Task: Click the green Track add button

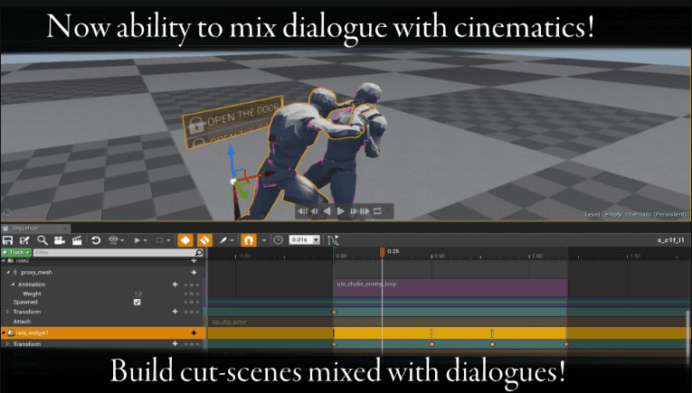Action: pyautogui.click(x=16, y=252)
